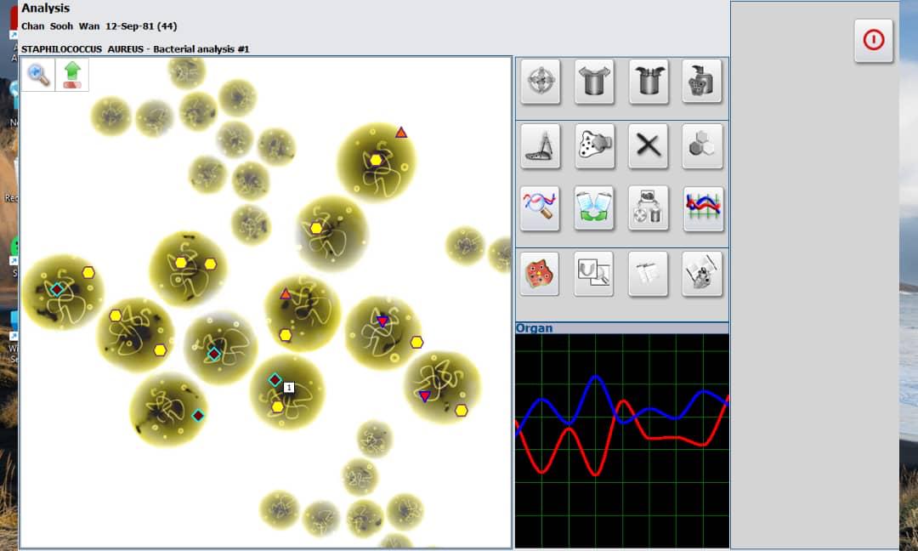Click the black X delete icon

649,146
